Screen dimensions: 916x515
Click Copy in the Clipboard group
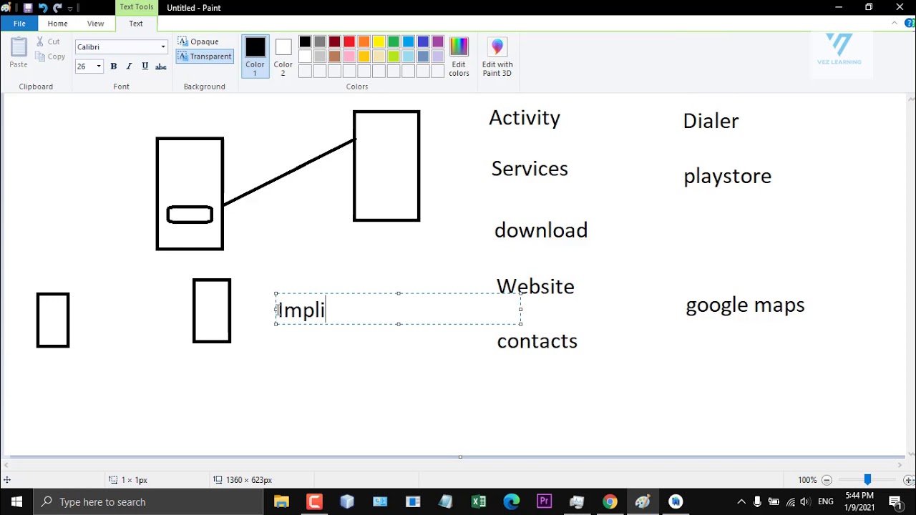tap(50, 57)
